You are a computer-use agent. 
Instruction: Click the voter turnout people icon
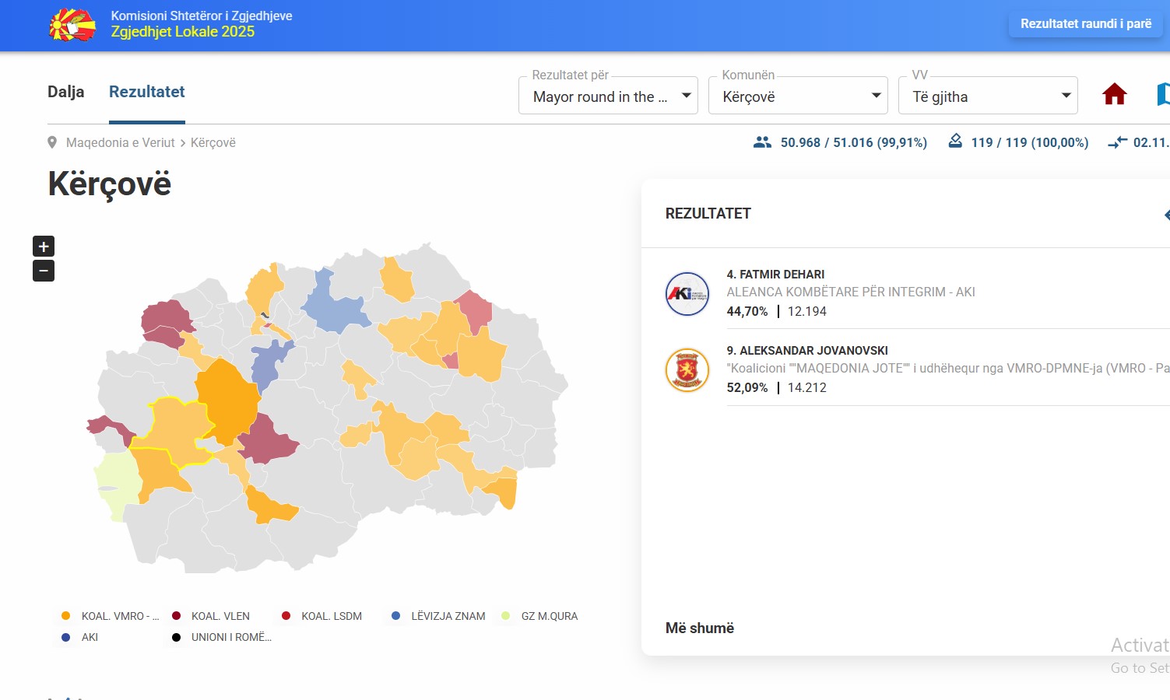(762, 142)
